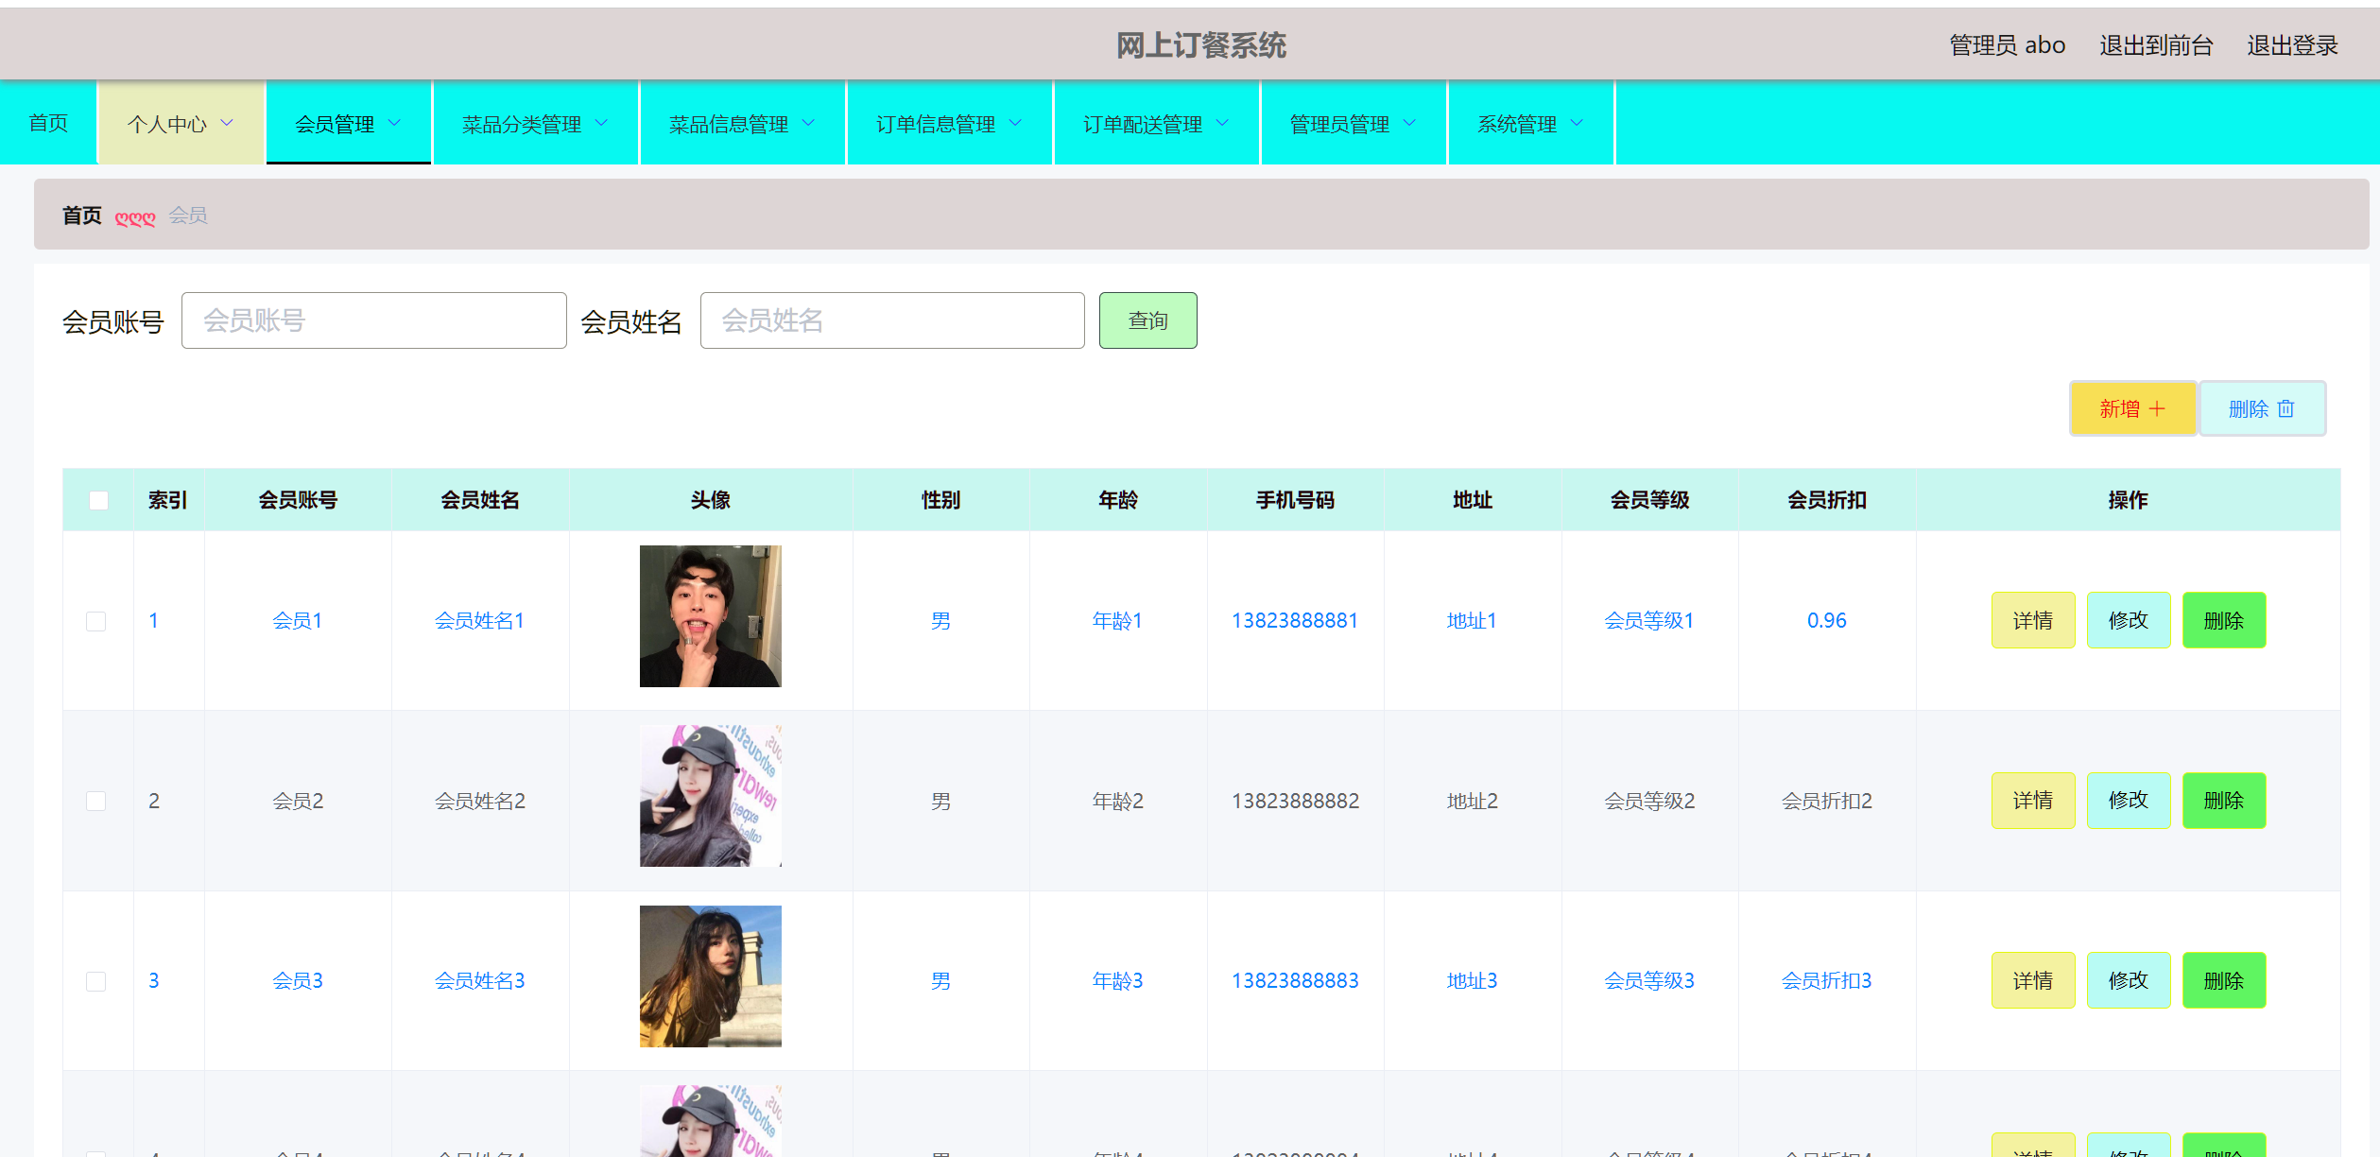Click 修改 button for 会员1
Screen dimensions: 2380x1157
pyautogui.click(x=2129, y=619)
